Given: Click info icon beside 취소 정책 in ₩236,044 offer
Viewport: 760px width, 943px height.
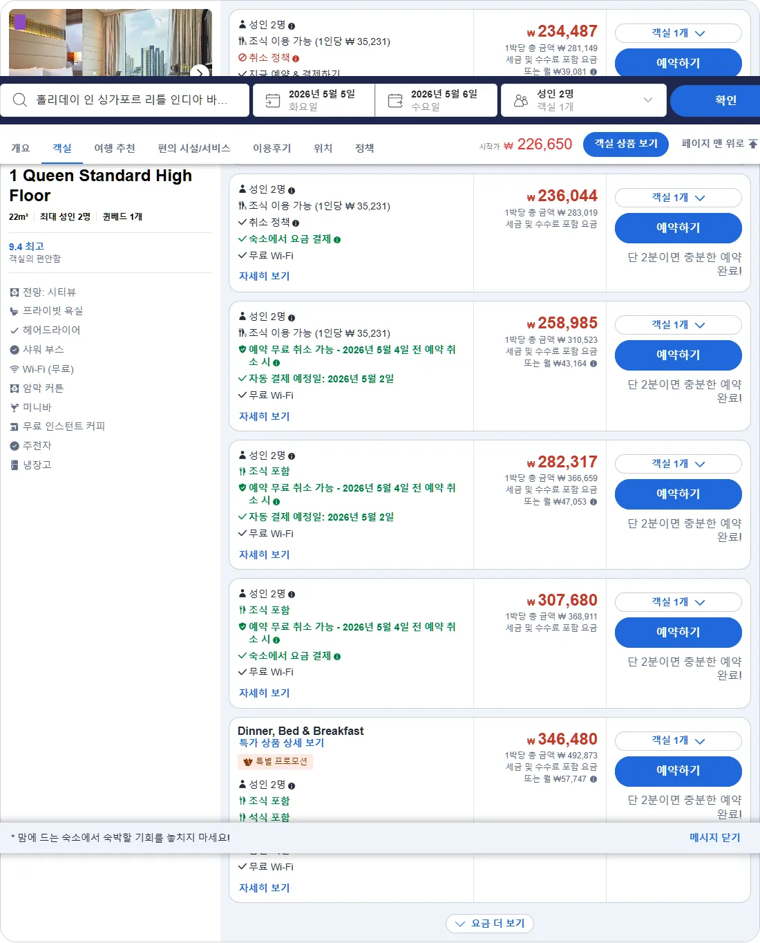Looking at the screenshot, I should point(296,223).
